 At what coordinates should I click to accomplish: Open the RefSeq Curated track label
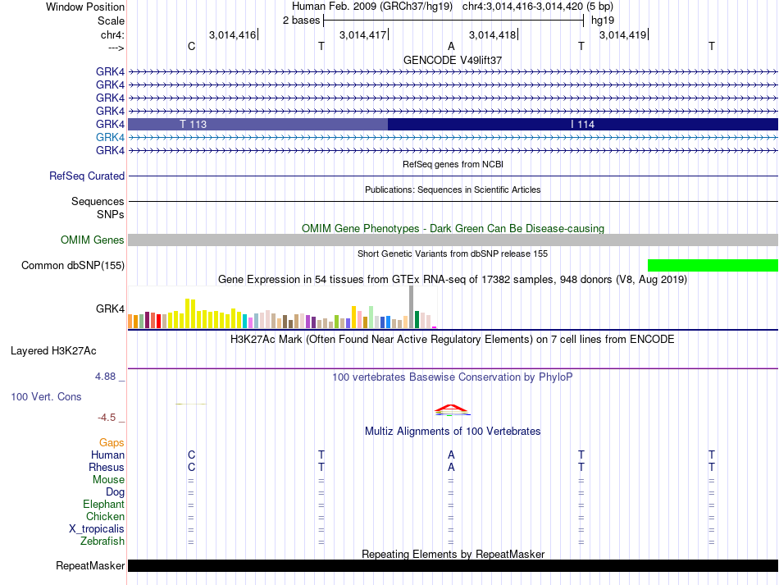click(x=86, y=176)
